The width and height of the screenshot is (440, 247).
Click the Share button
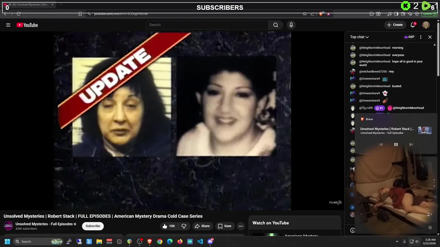202,226
